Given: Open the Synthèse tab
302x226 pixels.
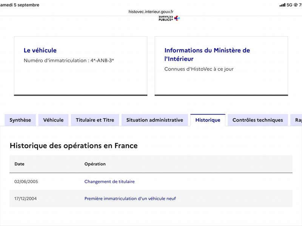Looking at the screenshot, I should [20, 120].
